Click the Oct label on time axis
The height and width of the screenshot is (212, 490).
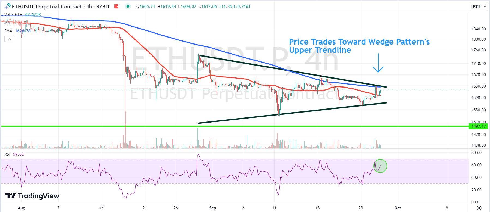pyautogui.click(x=398, y=208)
